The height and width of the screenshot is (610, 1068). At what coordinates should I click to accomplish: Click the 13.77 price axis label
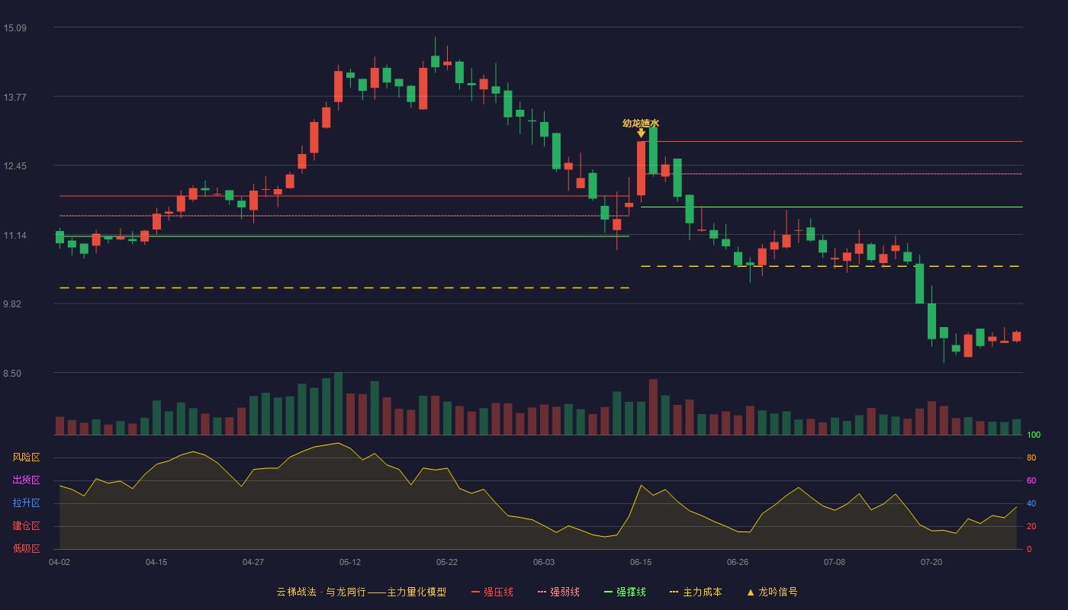click(14, 97)
